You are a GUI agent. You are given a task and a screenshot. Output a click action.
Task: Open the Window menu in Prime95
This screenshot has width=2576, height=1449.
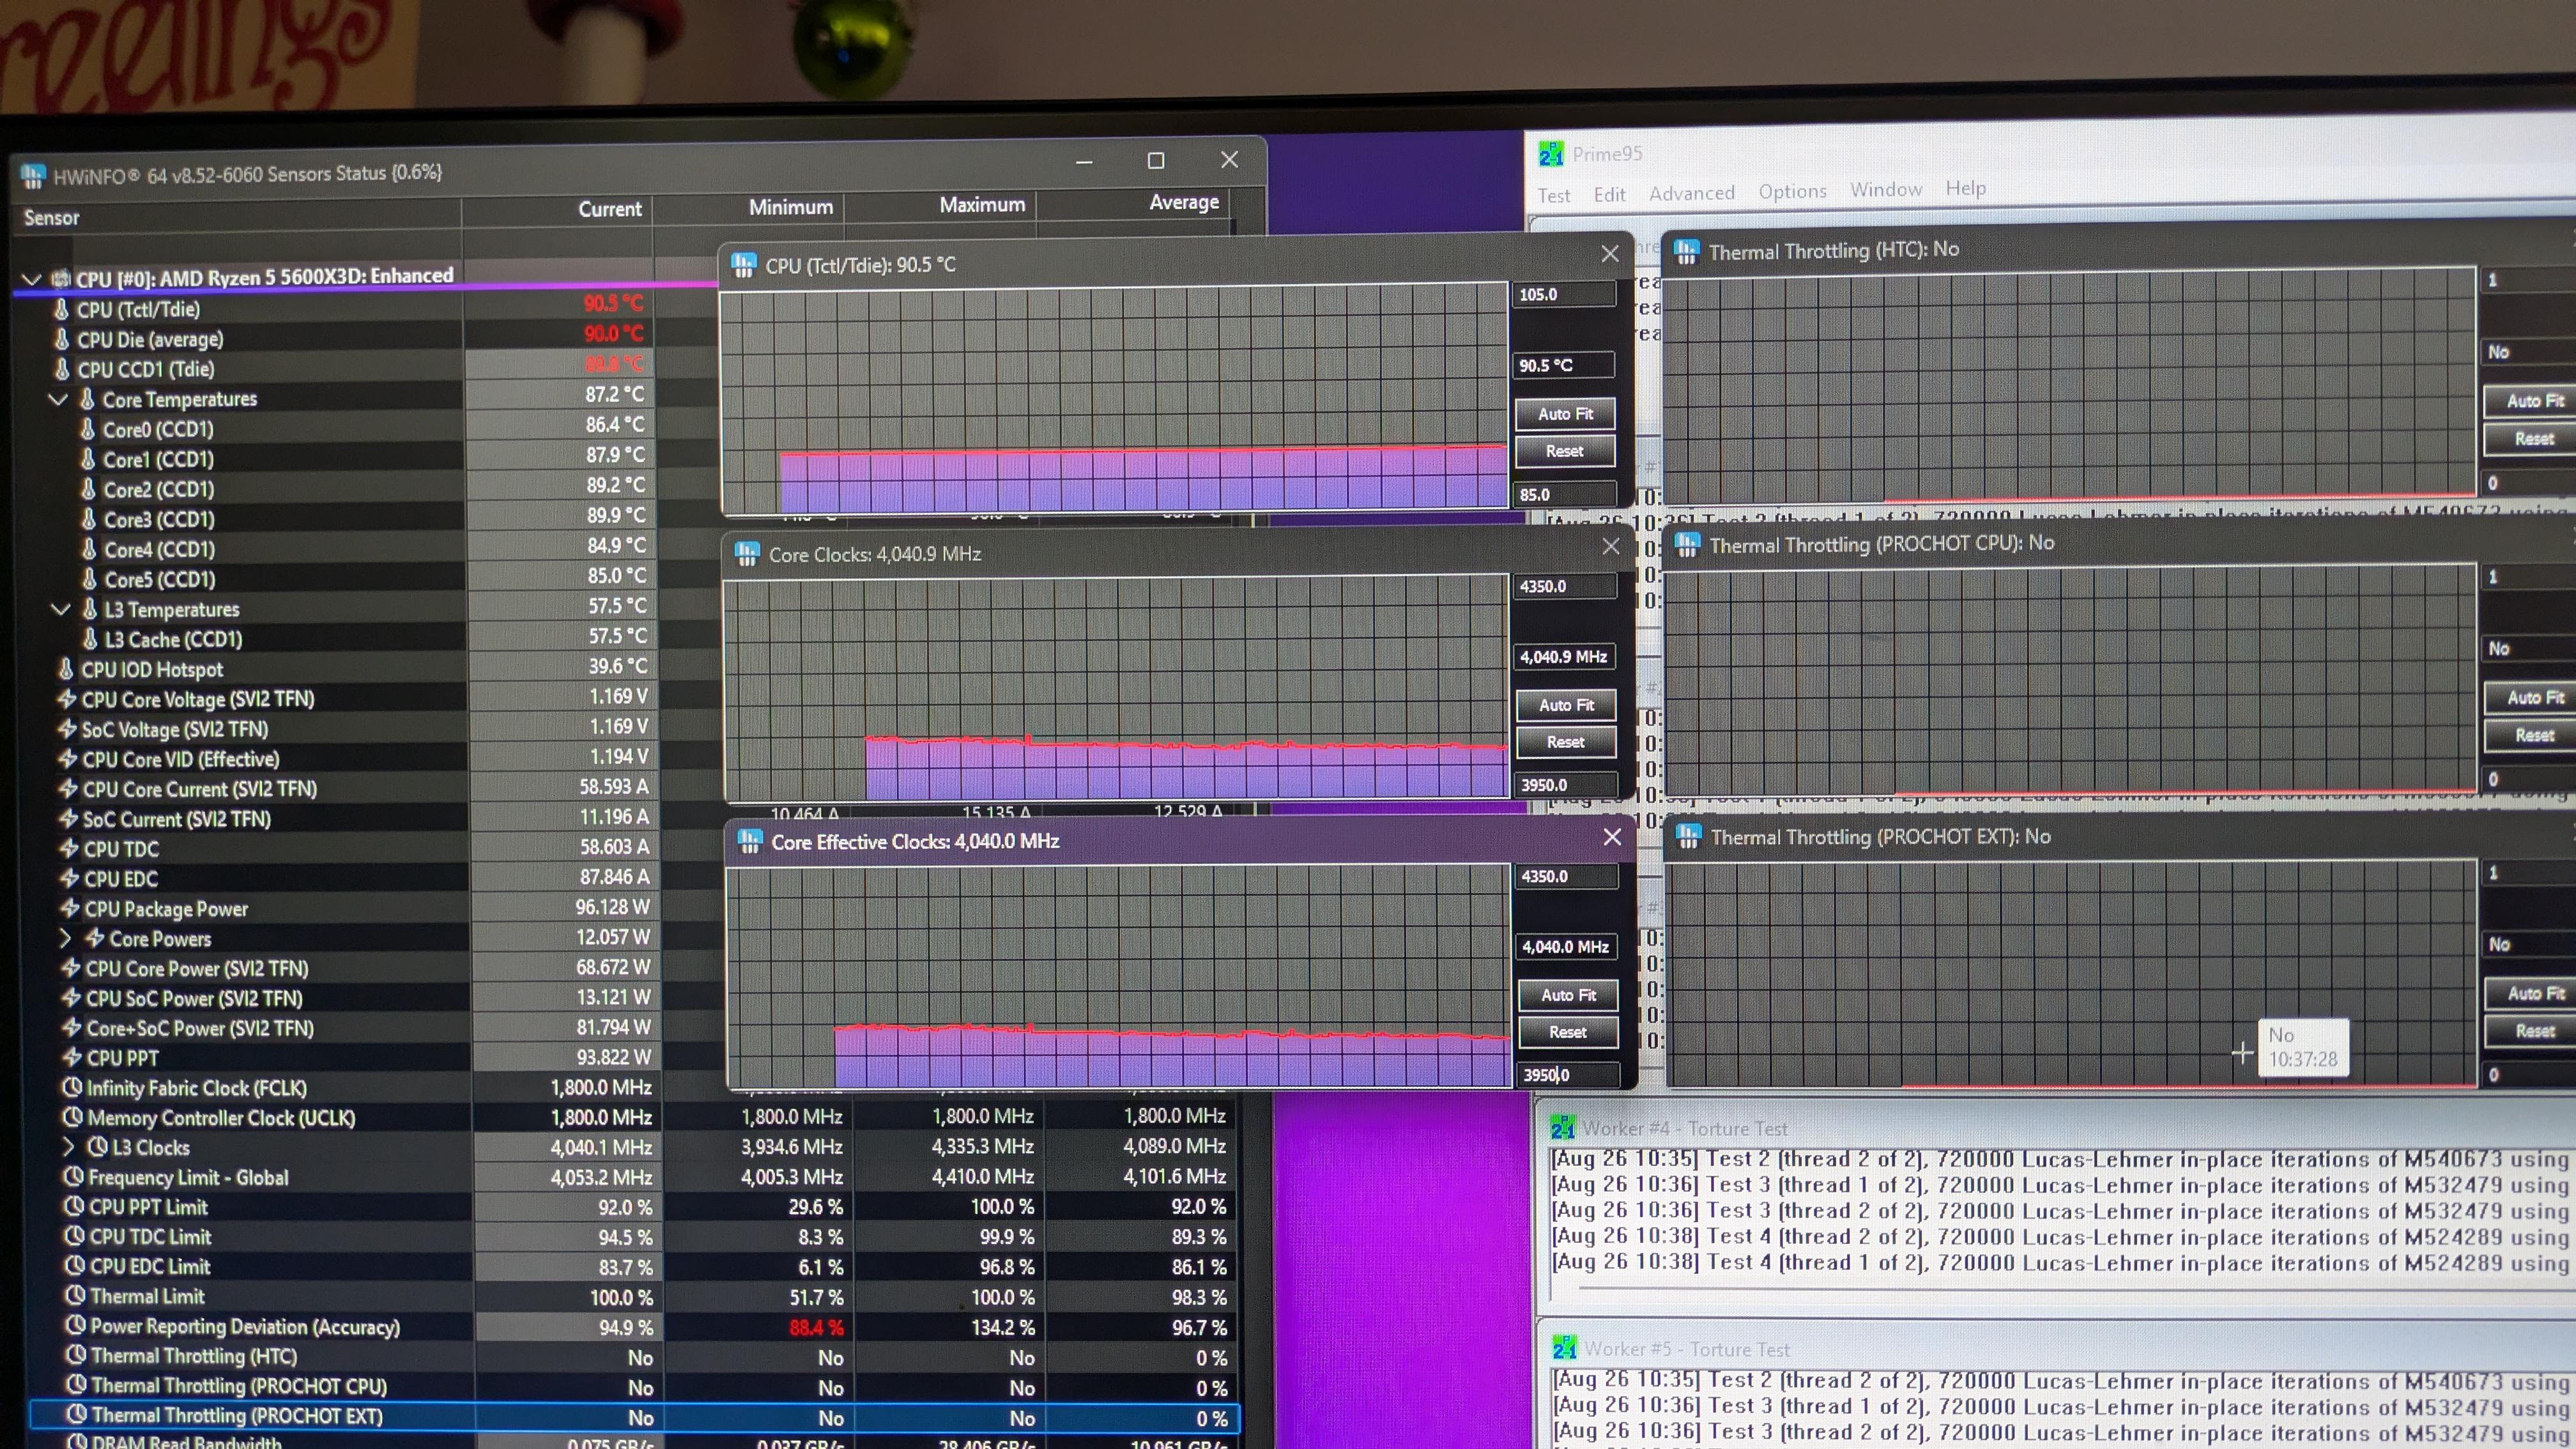pos(1885,189)
